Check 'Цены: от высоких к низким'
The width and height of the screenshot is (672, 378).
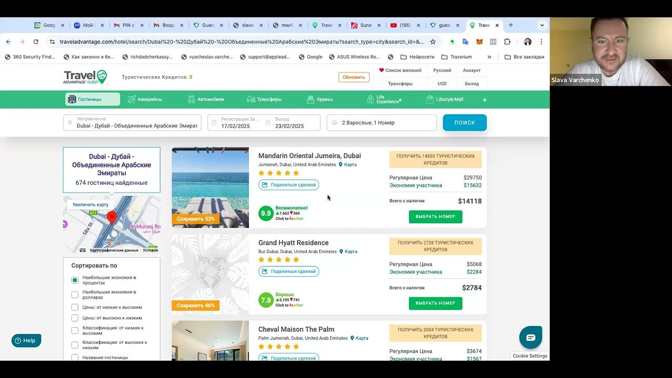click(x=75, y=318)
